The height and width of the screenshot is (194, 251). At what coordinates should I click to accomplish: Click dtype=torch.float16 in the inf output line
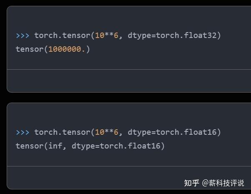(x=116, y=146)
